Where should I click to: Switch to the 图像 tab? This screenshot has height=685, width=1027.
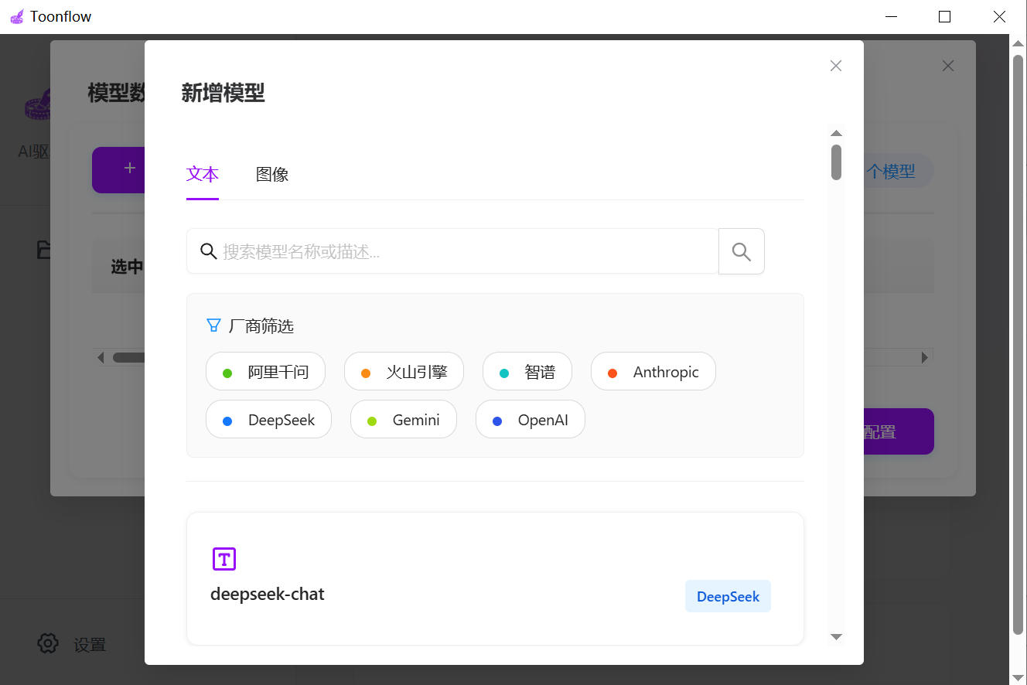pos(272,175)
